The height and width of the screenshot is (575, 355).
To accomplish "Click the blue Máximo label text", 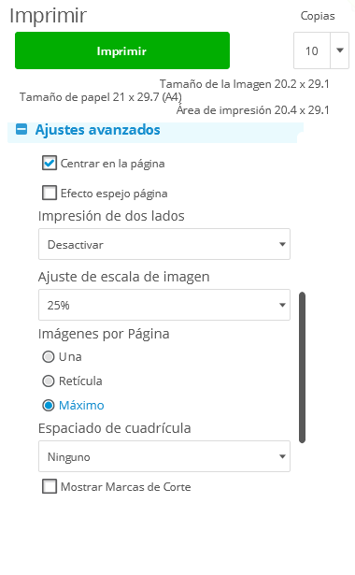I will [x=81, y=405].
